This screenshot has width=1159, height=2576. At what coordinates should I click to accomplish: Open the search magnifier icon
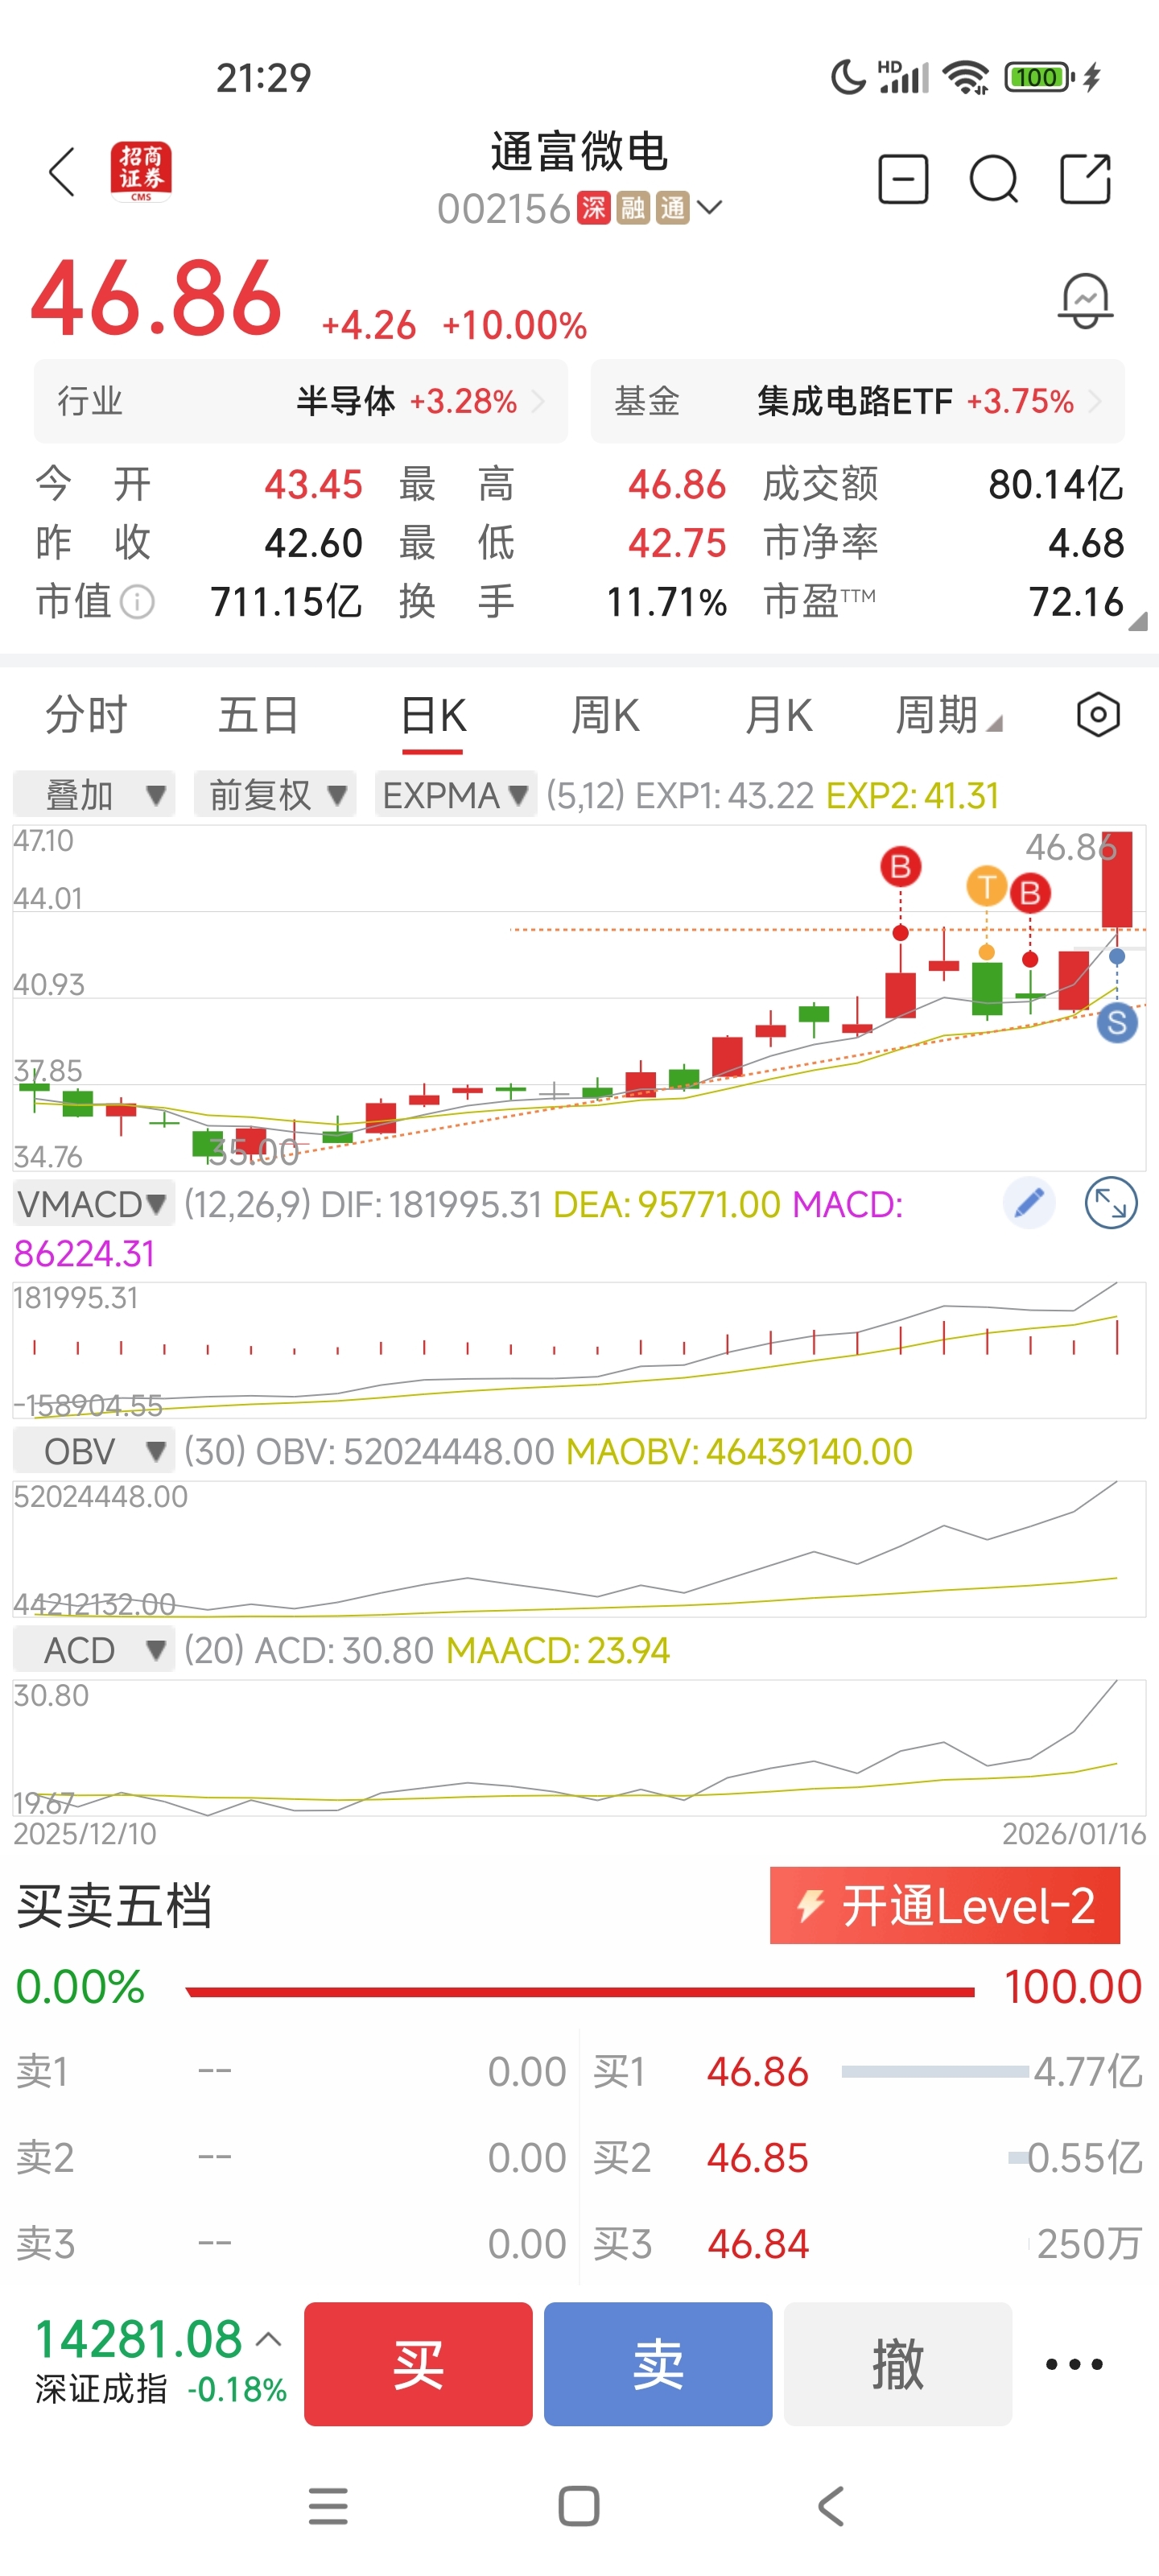click(994, 180)
